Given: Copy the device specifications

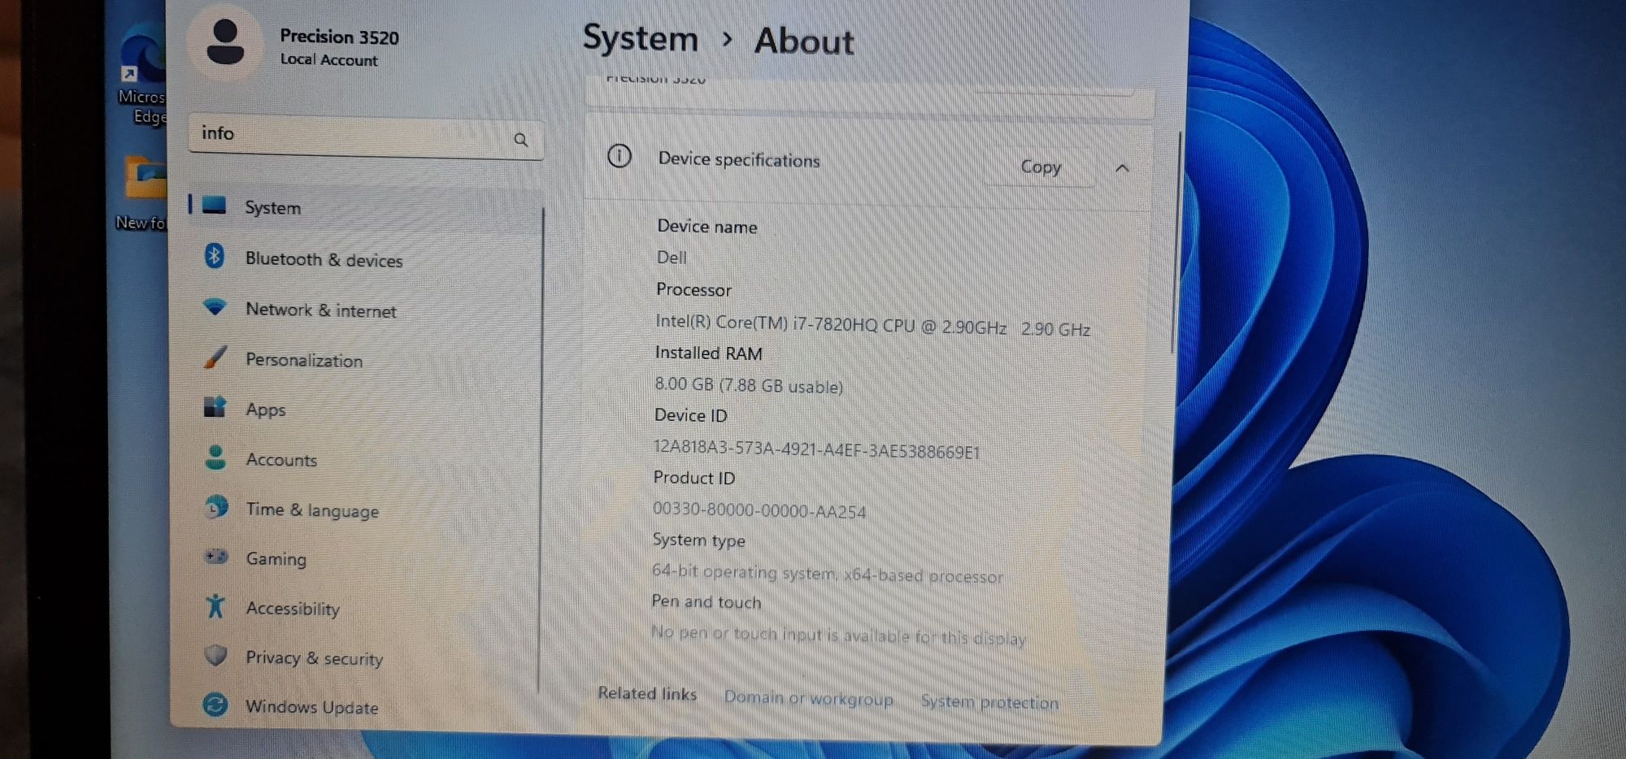Looking at the screenshot, I should click(x=1041, y=167).
